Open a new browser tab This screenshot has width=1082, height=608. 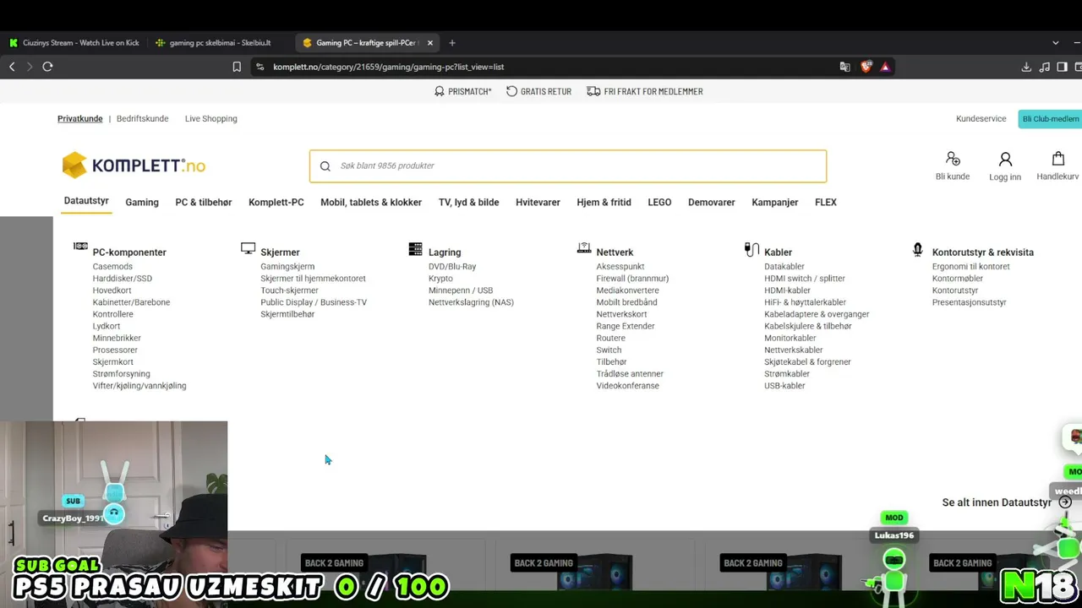452,43
